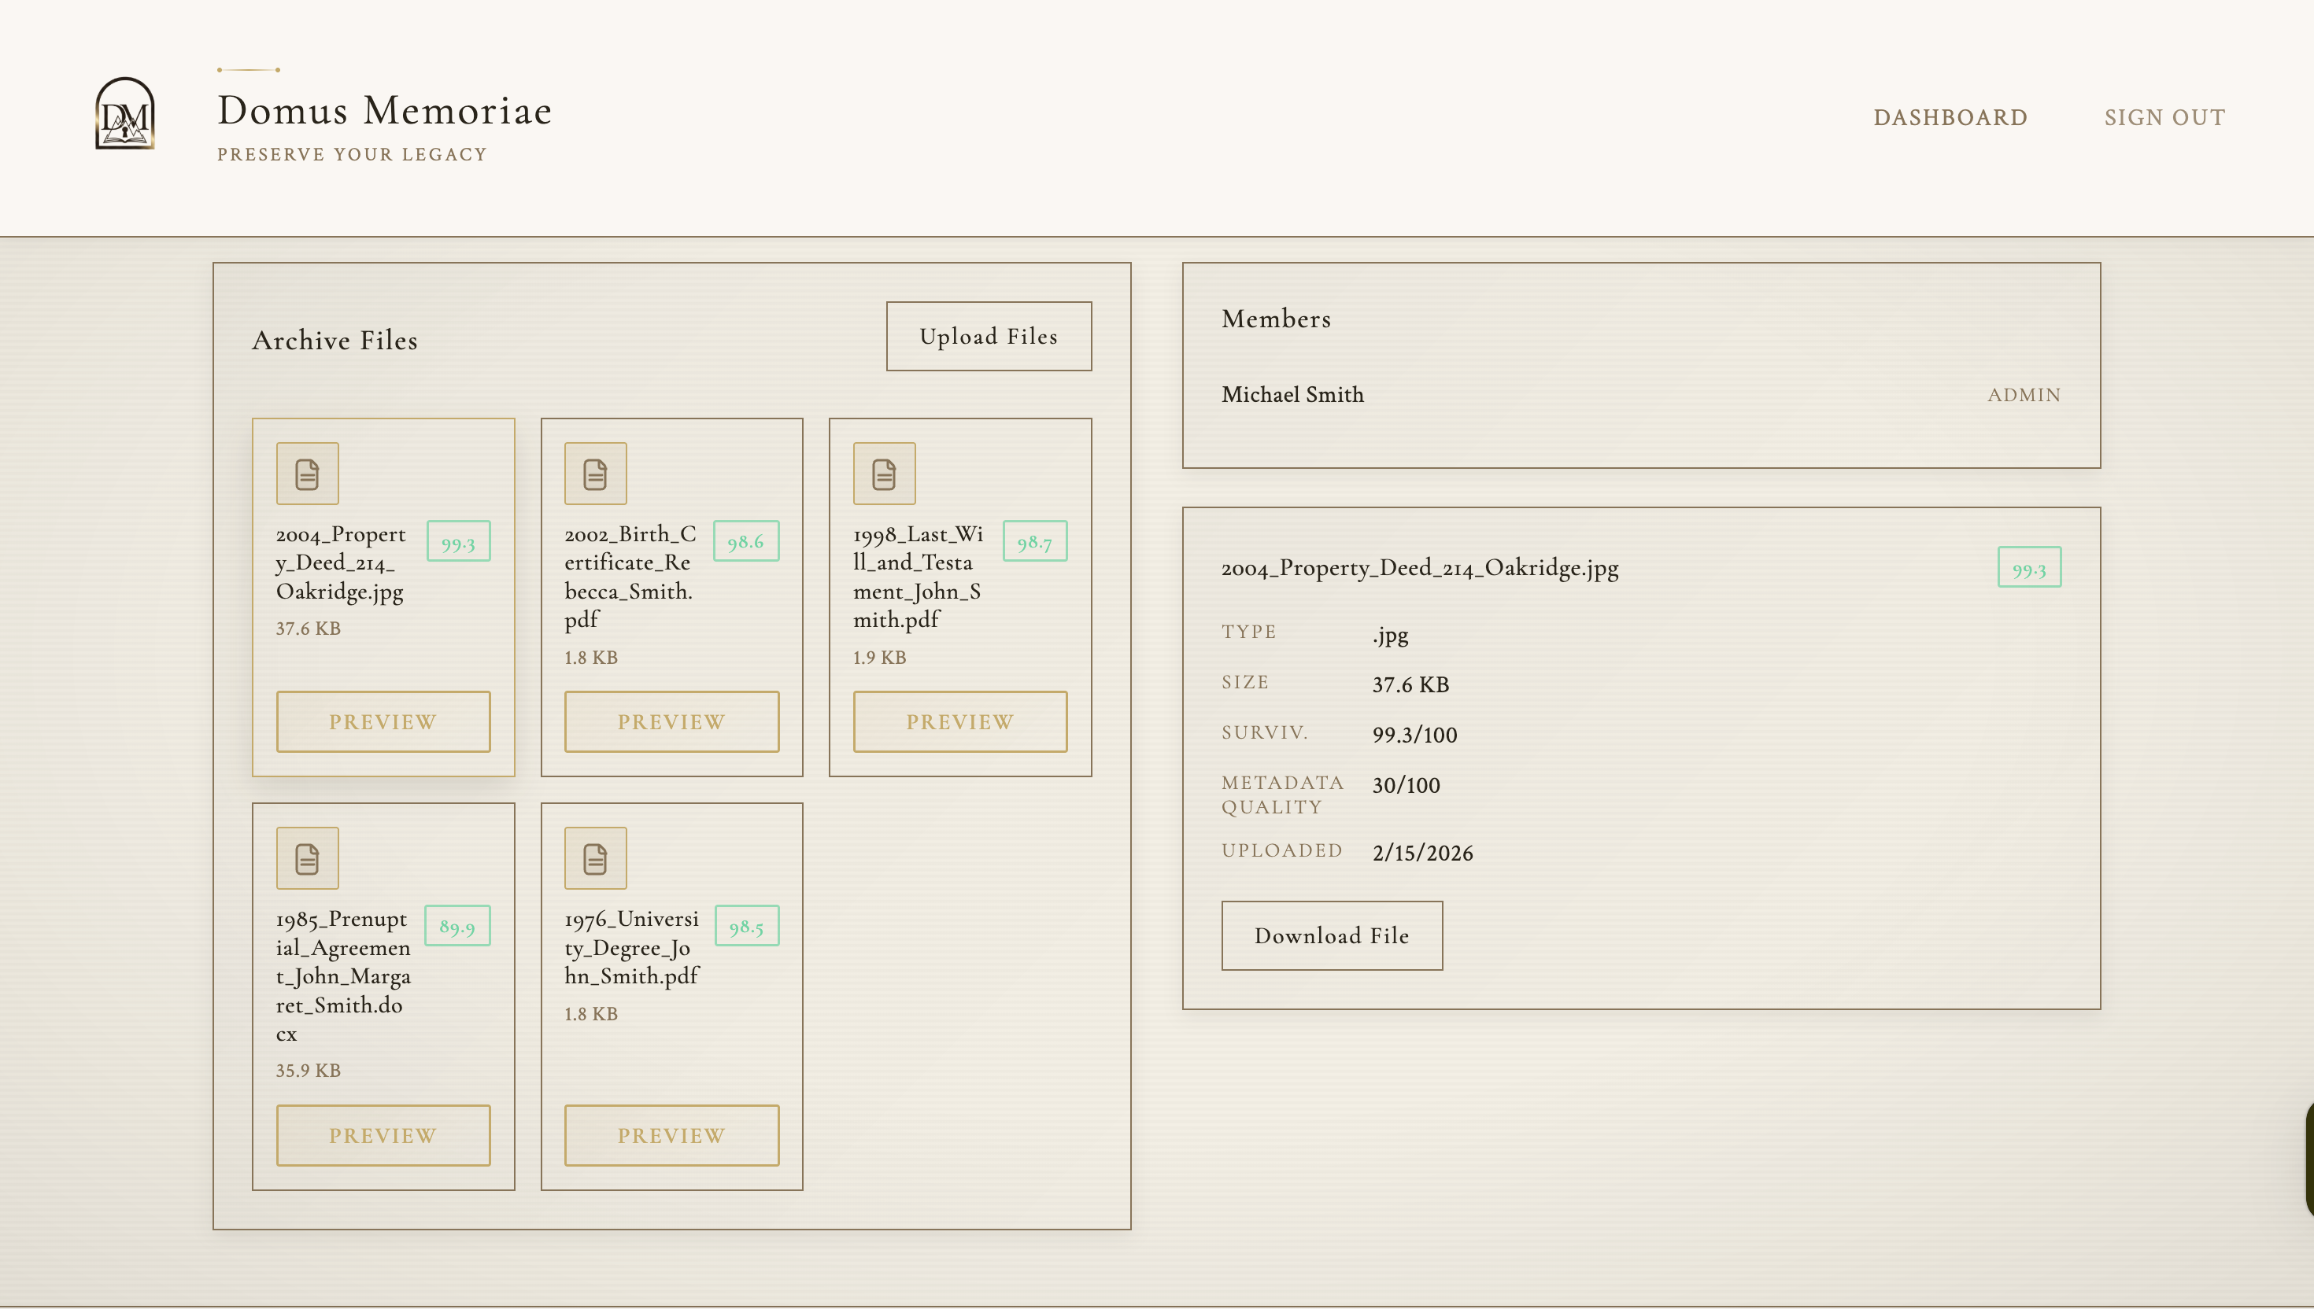2314x1309 pixels.
Task: Click the document icon on 1998_Last_Will card
Action: click(883, 473)
